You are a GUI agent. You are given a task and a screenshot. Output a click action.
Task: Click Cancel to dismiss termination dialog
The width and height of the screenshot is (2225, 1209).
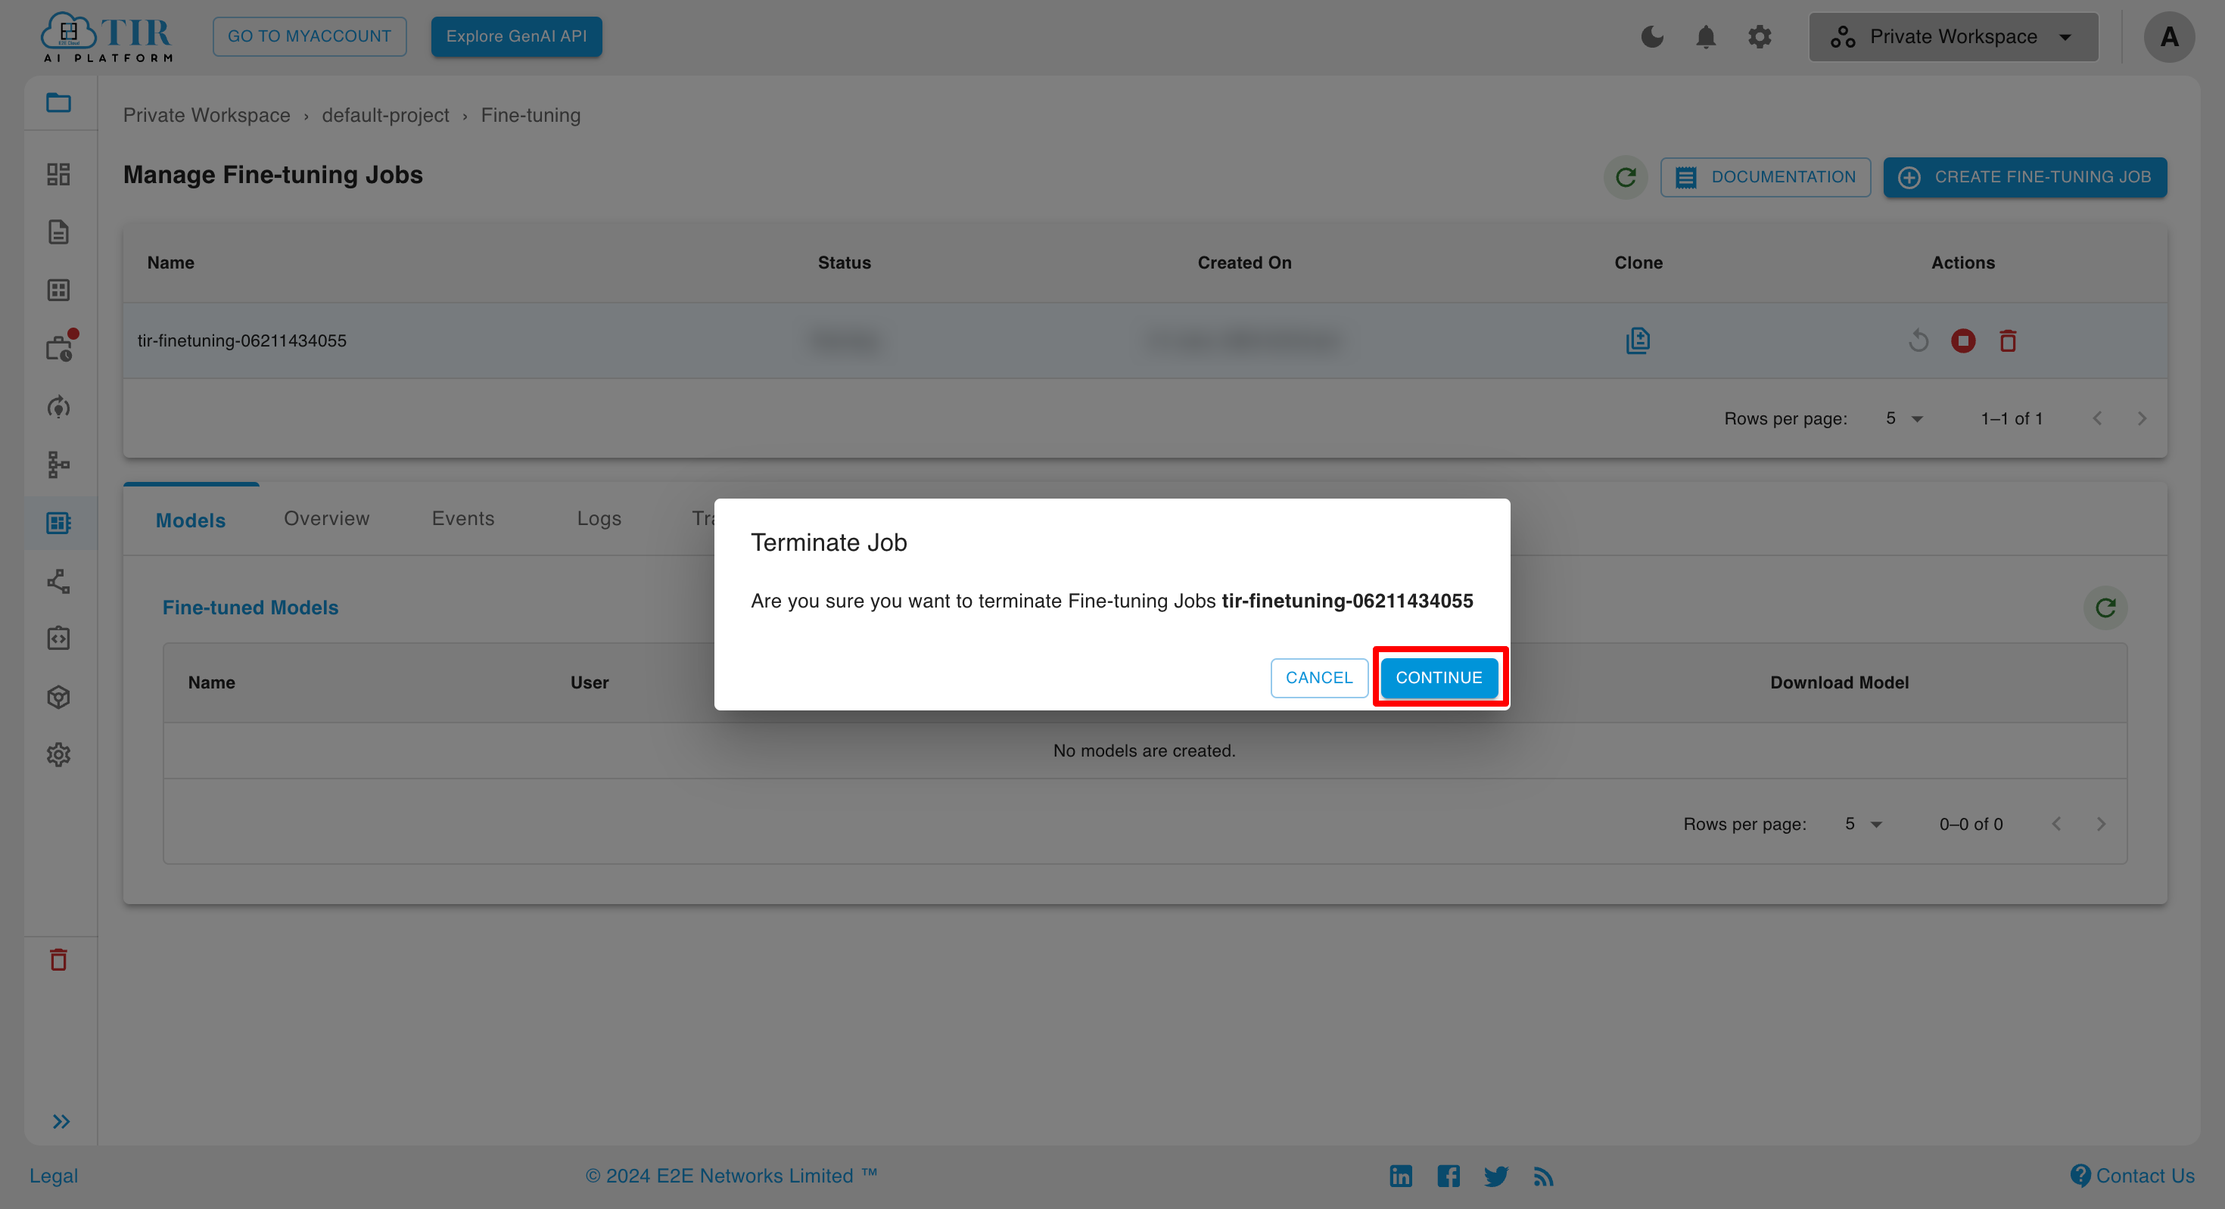coord(1318,677)
